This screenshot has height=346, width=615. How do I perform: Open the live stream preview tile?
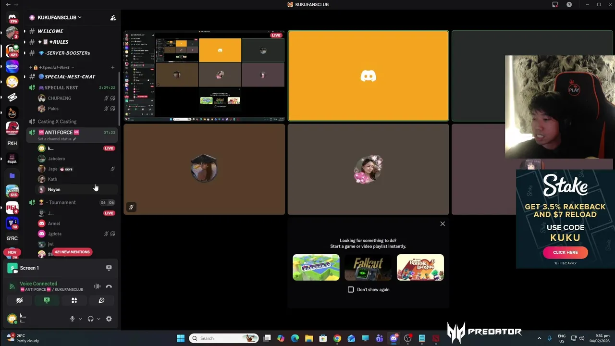(x=204, y=75)
